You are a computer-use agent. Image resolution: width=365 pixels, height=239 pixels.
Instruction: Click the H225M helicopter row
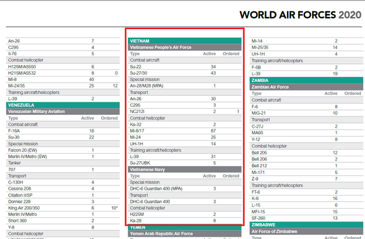tap(184, 214)
